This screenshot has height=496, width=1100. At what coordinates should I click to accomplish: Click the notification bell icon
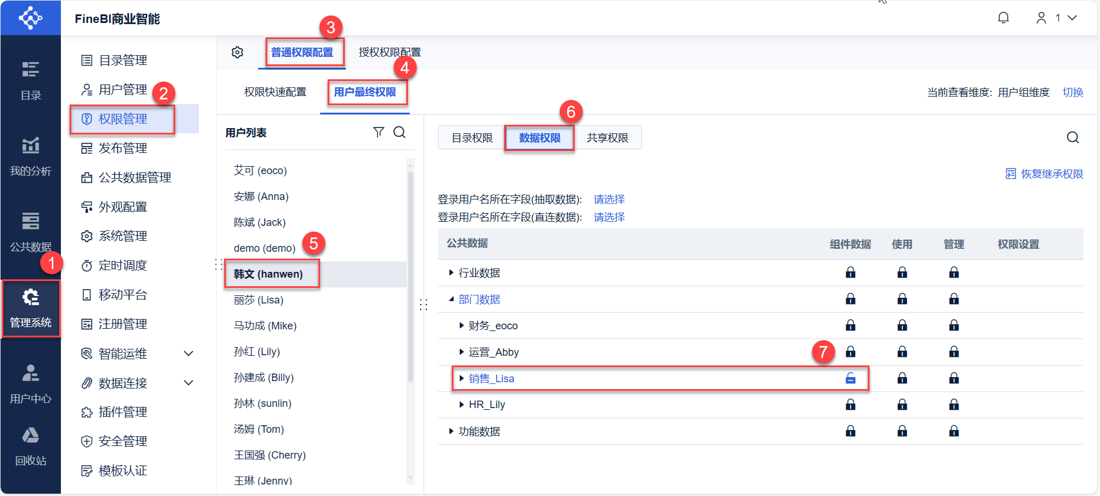tap(1003, 18)
